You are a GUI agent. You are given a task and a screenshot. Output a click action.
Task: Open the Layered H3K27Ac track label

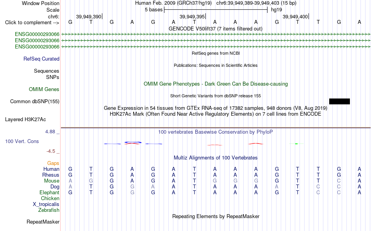pos(25,120)
